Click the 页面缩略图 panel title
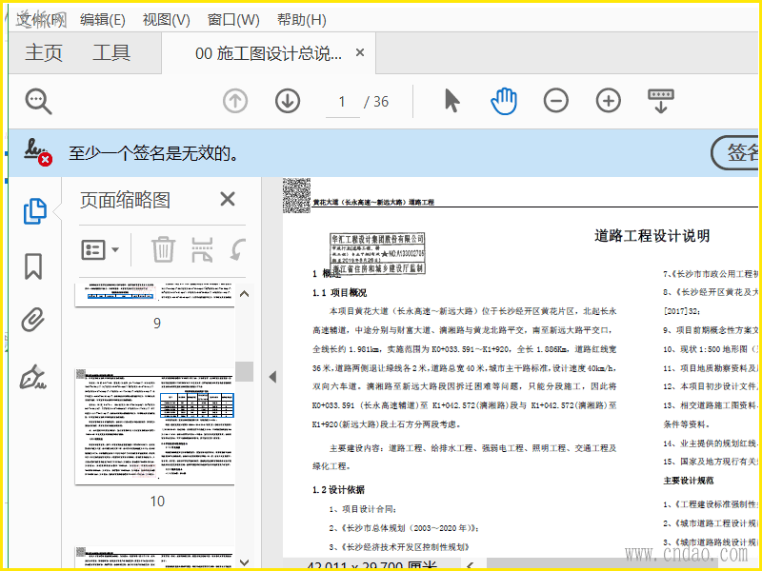The width and height of the screenshot is (762, 571). pyautogui.click(x=126, y=200)
